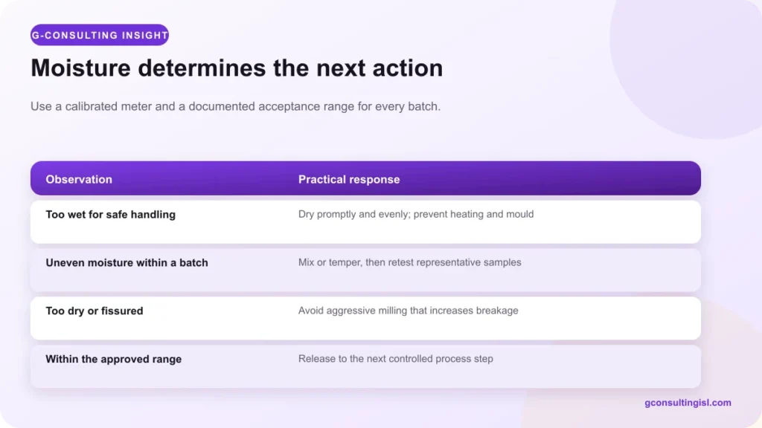Screen dimensions: 762x428
Task: Select the Practical response column header
Action: [x=349, y=180]
